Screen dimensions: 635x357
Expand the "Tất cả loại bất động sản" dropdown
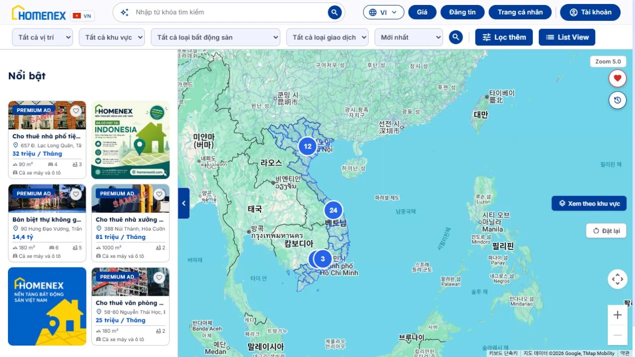point(216,37)
